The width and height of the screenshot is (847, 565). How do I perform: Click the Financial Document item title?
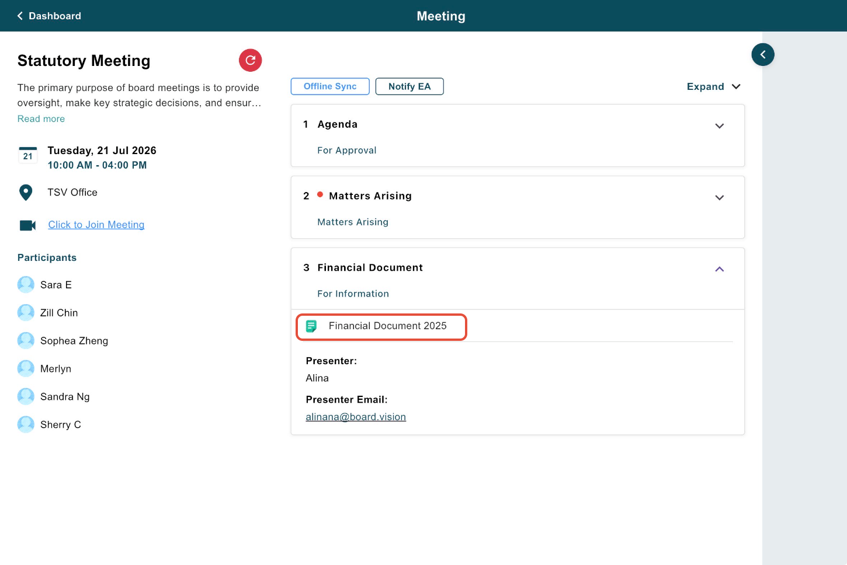[x=370, y=268]
